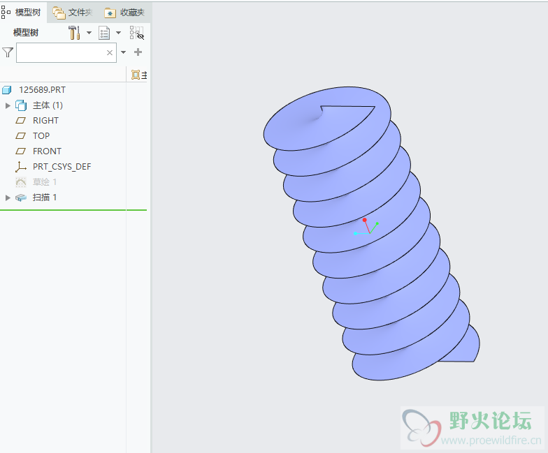Click the TOP plane icon
Image resolution: width=548 pixels, height=453 pixels.
[x=21, y=136]
